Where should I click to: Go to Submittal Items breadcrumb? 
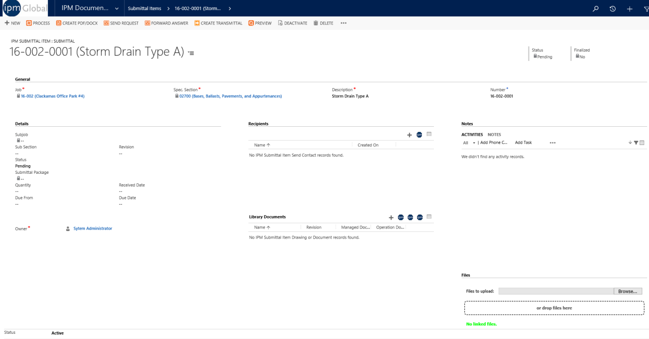coord(144,9)
